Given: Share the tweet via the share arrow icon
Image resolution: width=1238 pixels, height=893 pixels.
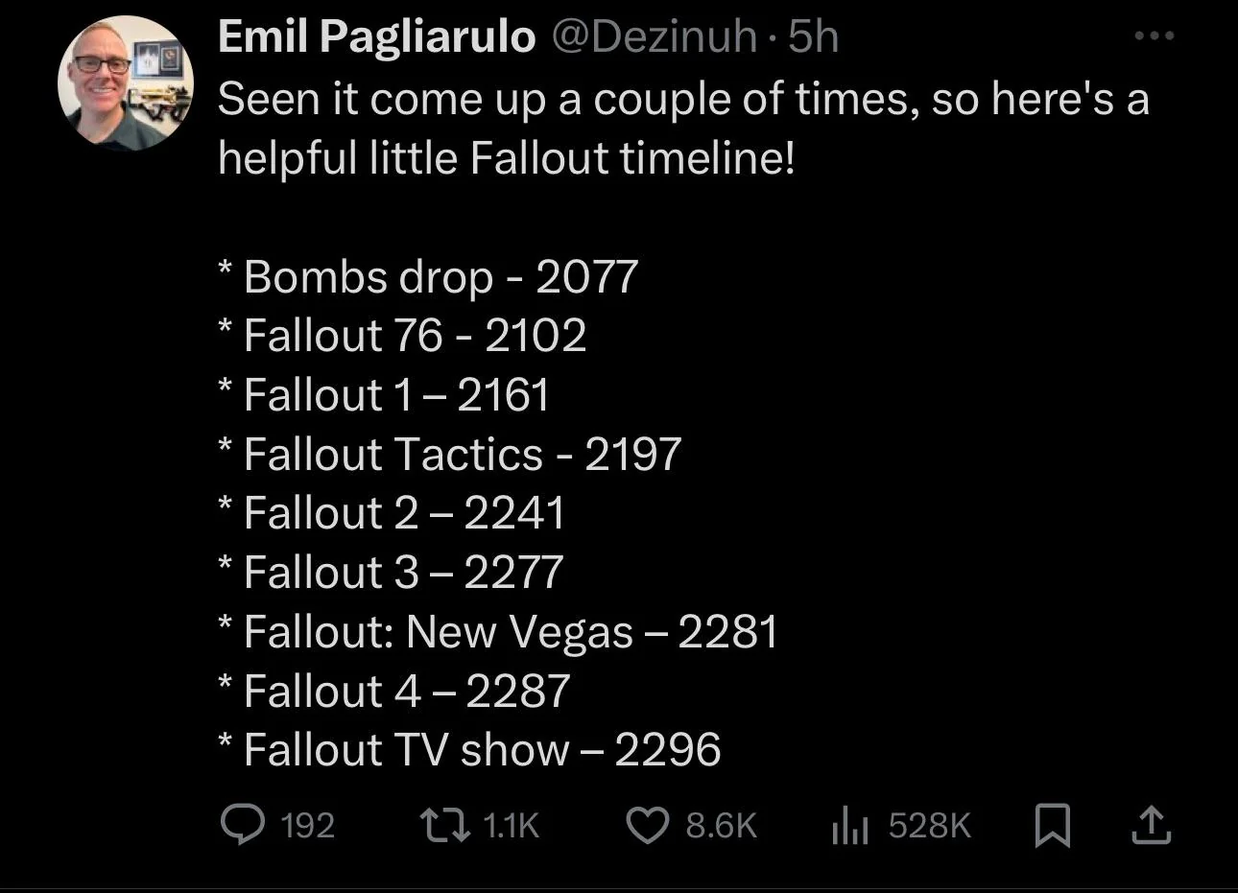Looking at the screenshot, I should pyautogui.click(x=1151, y=824).
